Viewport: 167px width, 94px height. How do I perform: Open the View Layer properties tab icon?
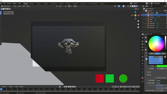coord(142,47)
